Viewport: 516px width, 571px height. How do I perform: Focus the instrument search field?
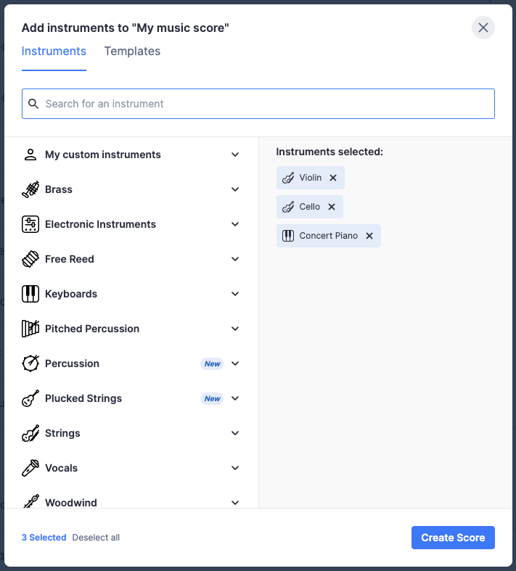(258, 104)
